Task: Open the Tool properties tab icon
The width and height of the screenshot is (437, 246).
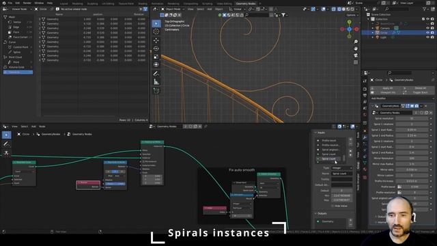Action: click(x=365, y=81)
